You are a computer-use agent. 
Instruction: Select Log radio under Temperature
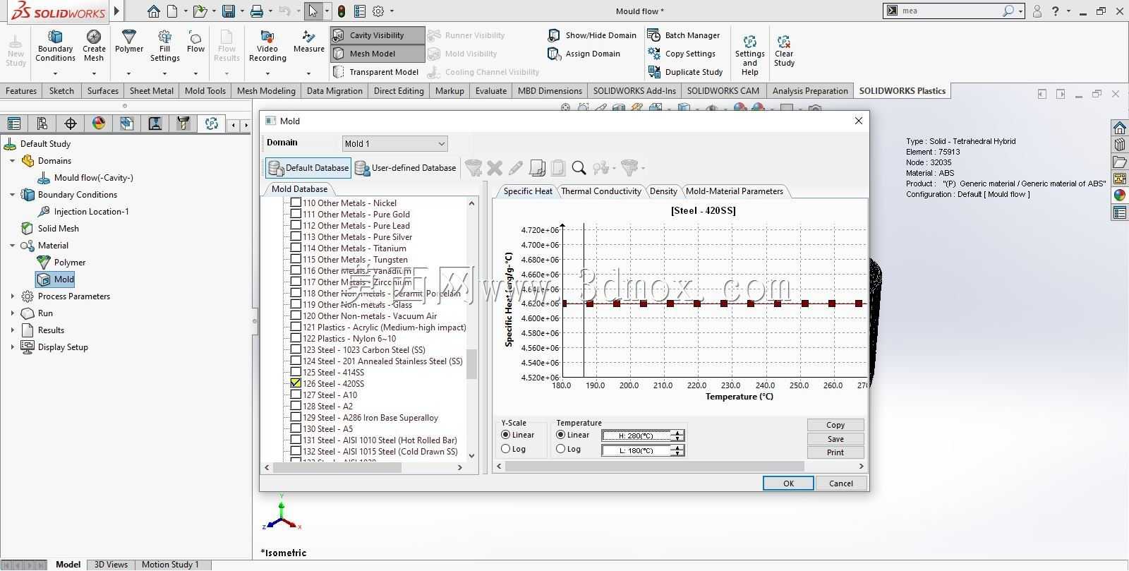[x=561, y=449]
